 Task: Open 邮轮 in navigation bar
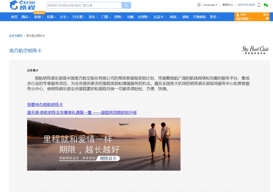pos(186,17)
